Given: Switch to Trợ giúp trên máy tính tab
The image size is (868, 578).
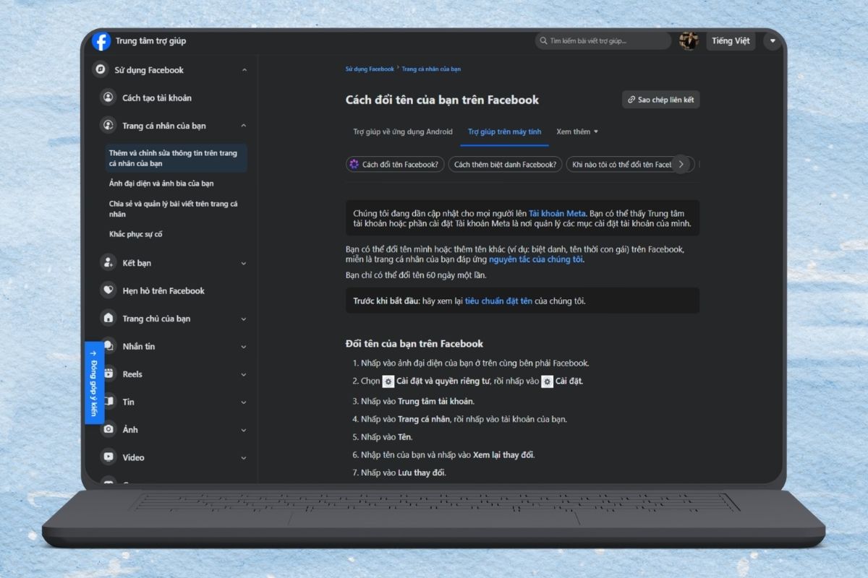Looking at the screenshot, I should click(504, 131).
